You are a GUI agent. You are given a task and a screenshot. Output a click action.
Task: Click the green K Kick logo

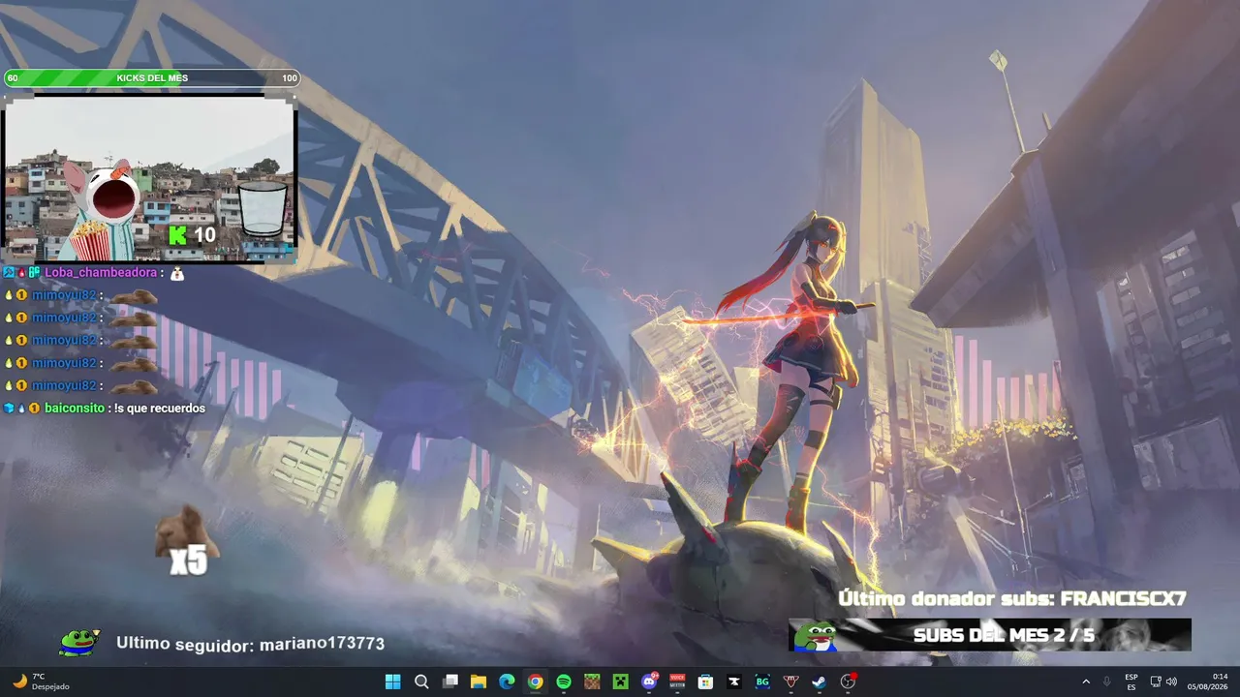(x=177, y=235)
